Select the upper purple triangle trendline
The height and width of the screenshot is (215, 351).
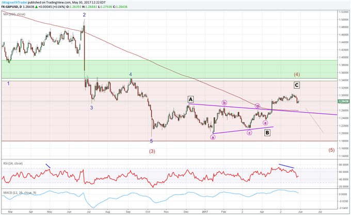coord(263,109)
